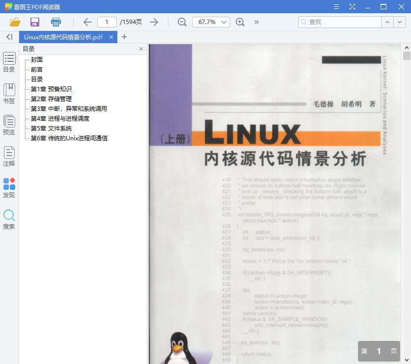Zoom out with the minus magnifier
Image resolution: width=411 pixels, height=364 pixels.
point(182,22)
